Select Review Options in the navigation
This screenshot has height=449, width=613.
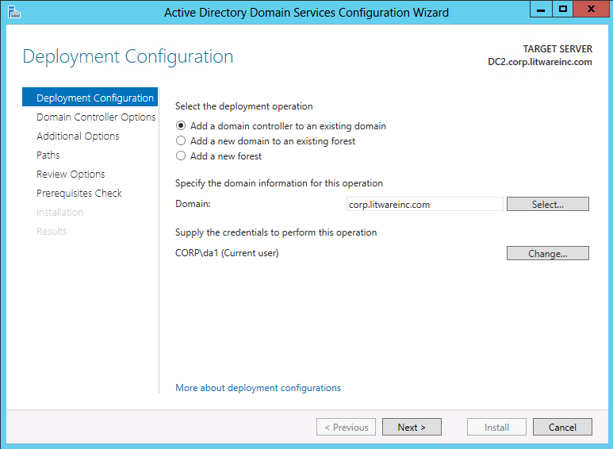tap(71, 175)
